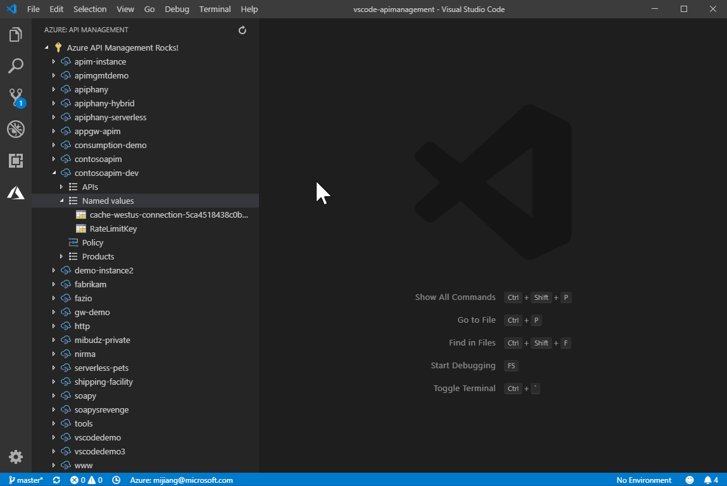
Task: Open the Go menu
Action: coord(149,9)
